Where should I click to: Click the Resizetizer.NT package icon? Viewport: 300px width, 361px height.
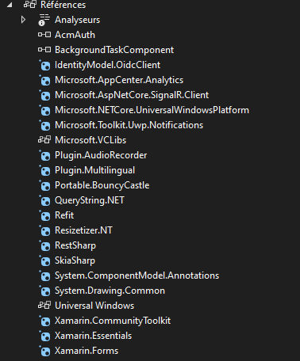[45, 230]
